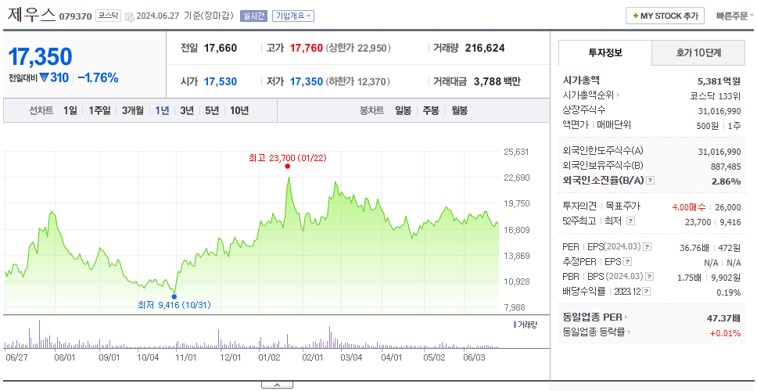Click the 외국인소진율 value 2.86%

(x=726, y=181)
